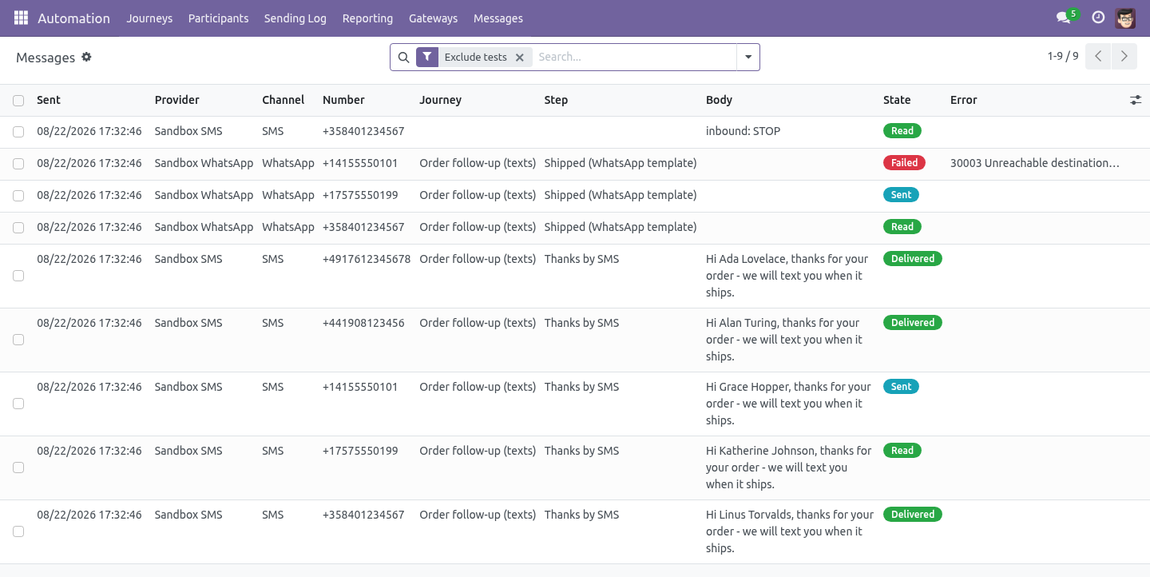Viewport: 1150px width, 577px height.
Task: Check the Grace Hopper message row
Action: click(18, 404)
